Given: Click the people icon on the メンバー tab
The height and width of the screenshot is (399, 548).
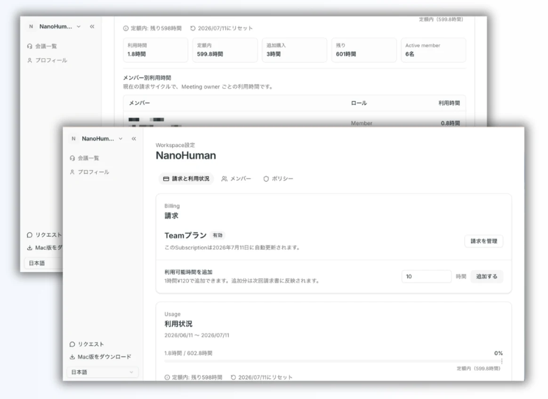Looking at the screenshot, I should click(x=225, y=178).
